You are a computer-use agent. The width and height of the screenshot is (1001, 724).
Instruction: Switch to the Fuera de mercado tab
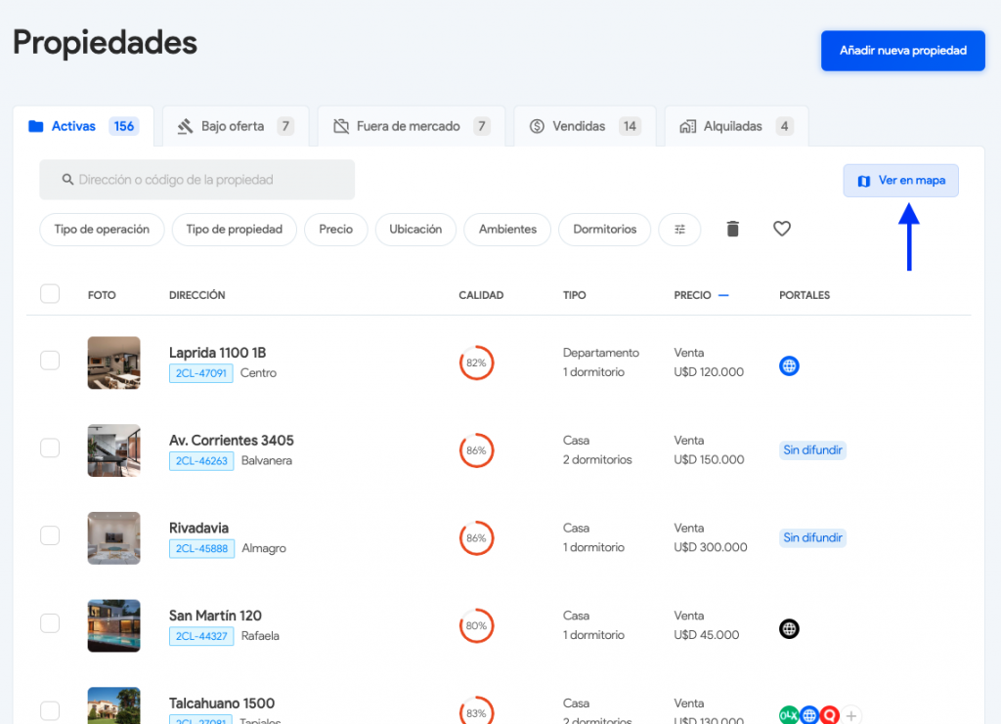click(x=412, y=126)
